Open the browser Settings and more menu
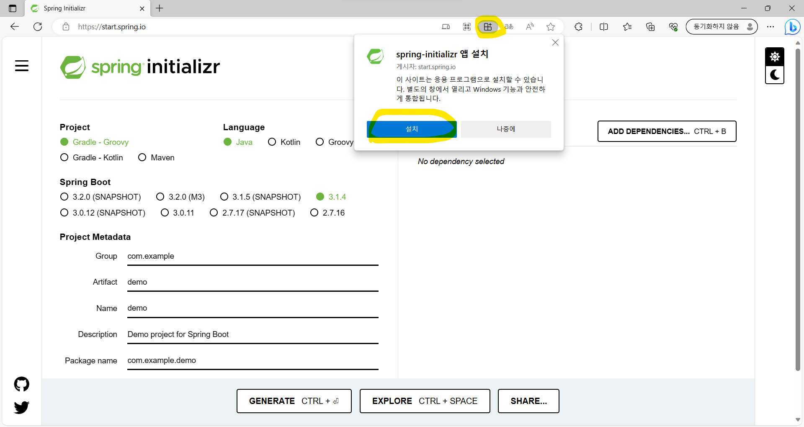Screen dimensions: 804x427 [770, 27]
